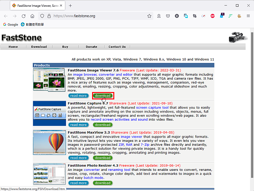Open the 'converter' link under Photo Resizer

pos(92,170)
